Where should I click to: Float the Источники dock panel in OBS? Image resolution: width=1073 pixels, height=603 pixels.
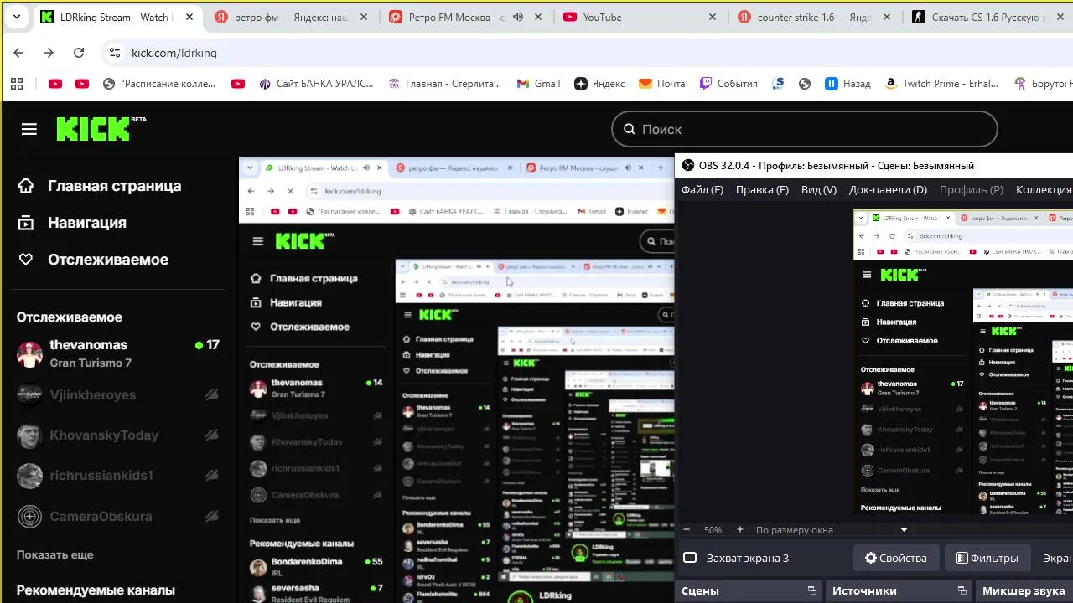tap(962, 590)
